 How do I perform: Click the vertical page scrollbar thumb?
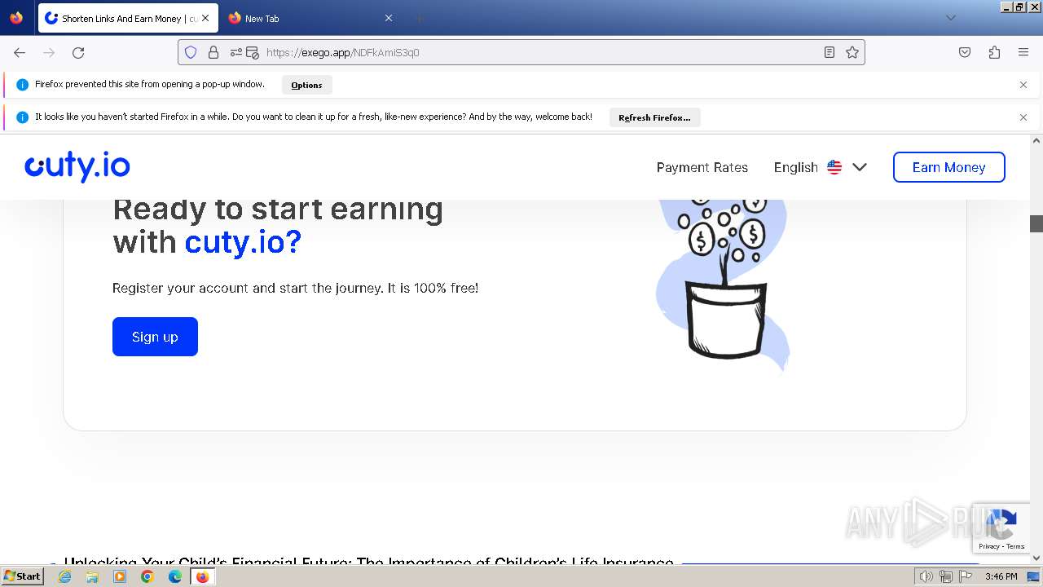(x=1036, y=223)
